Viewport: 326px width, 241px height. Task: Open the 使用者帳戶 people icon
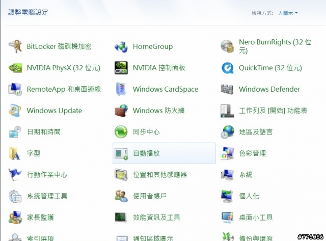click(x=121, y=196)
